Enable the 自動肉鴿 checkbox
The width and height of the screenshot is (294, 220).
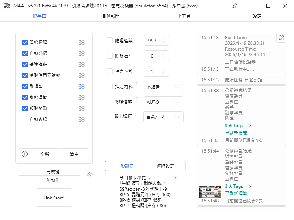pos(25,120)
